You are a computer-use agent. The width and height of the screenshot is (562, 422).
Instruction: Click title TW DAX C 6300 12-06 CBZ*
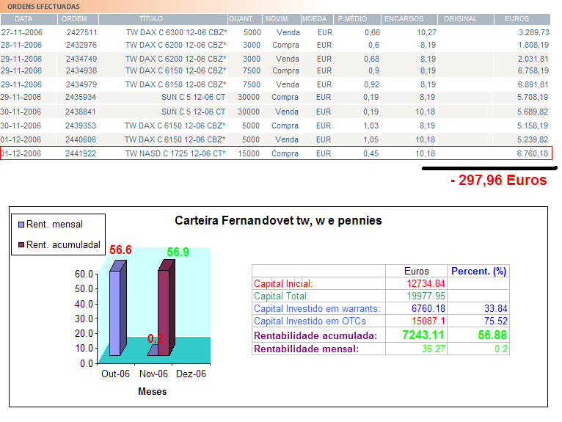coord(176,32)
